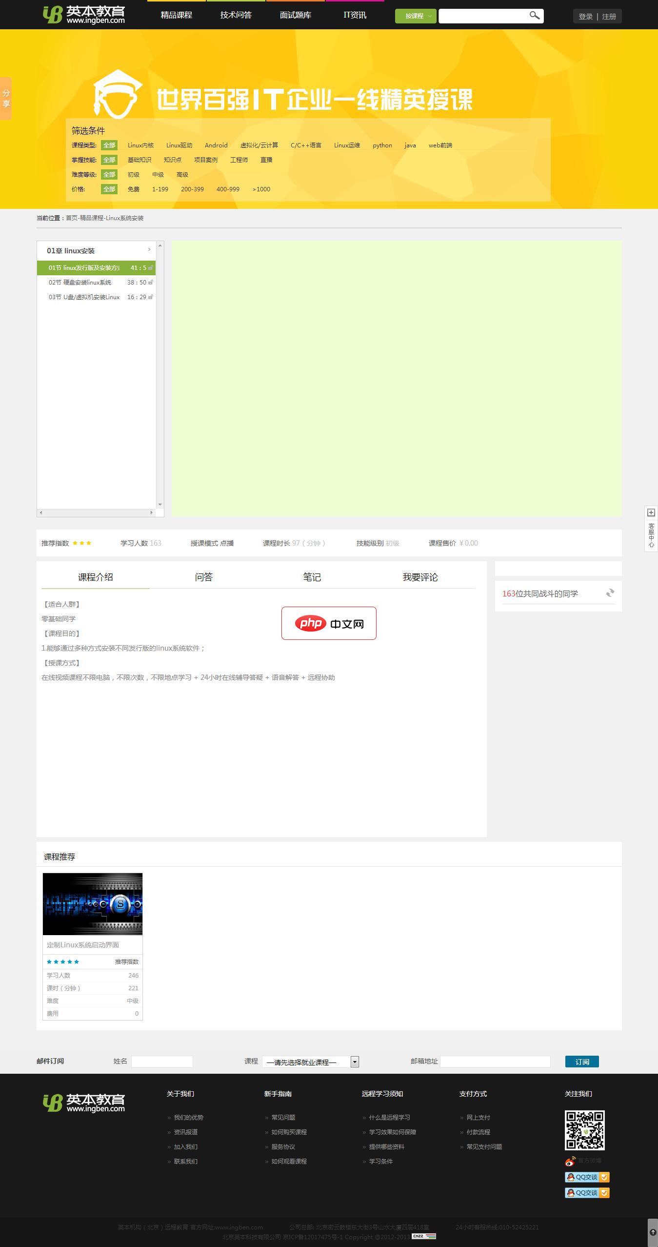Click the first QQ交谈 button

pyautogui.click(x=587, y=1177)
